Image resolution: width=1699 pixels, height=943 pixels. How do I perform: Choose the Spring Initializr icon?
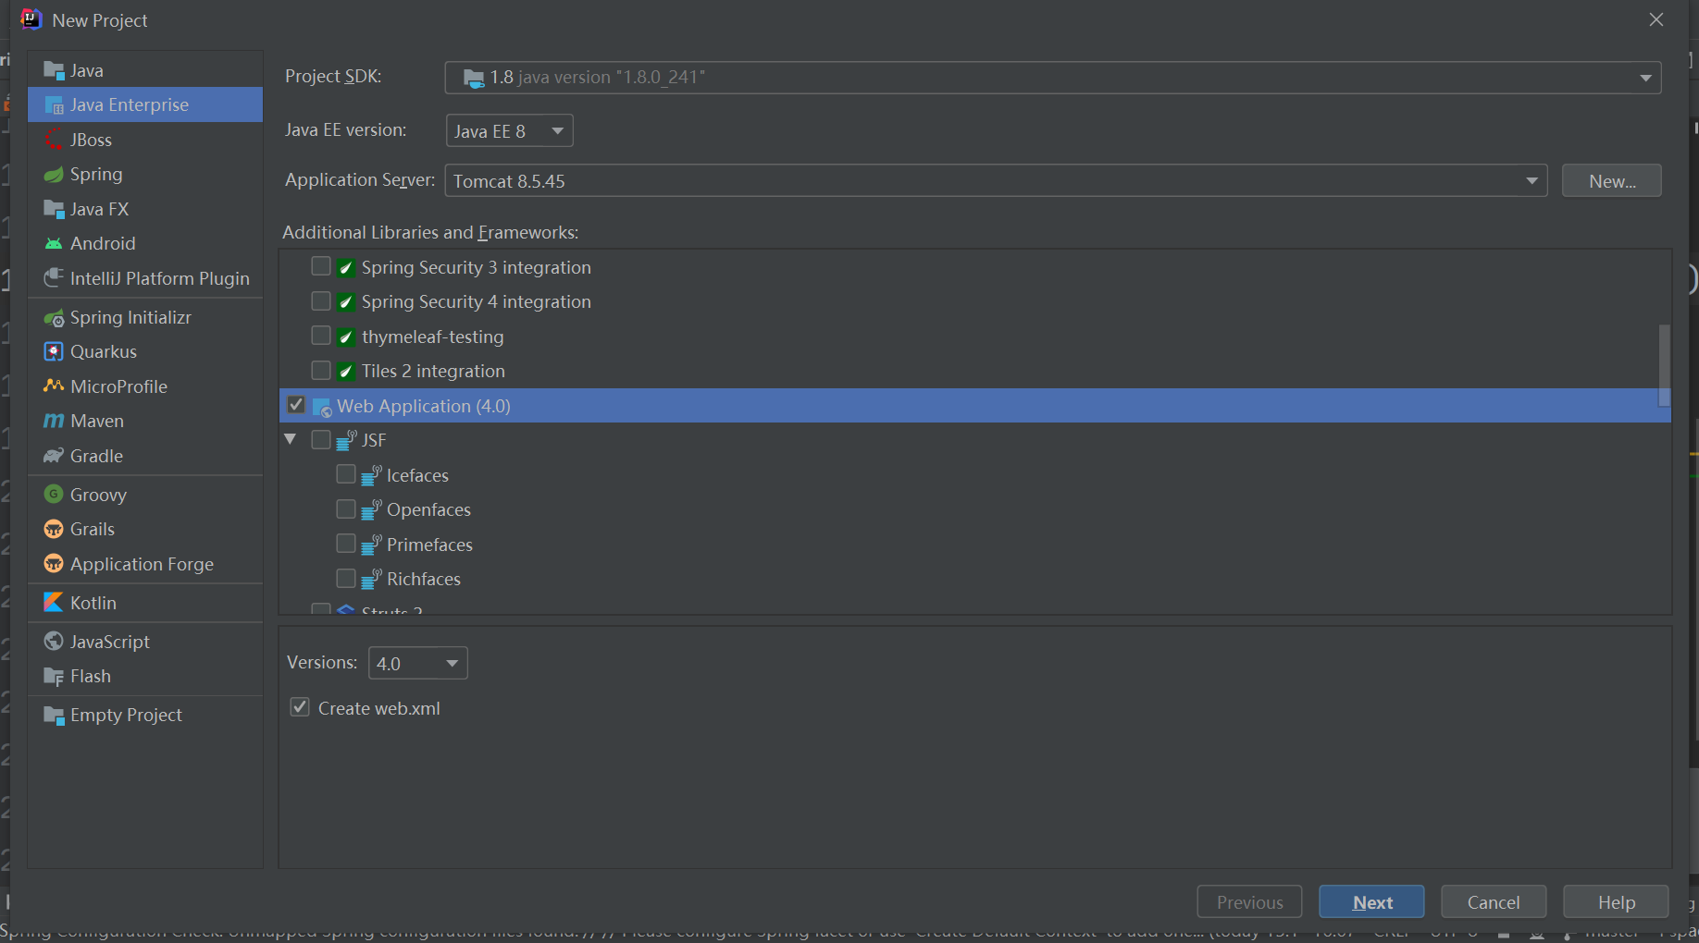click(54, 318)
